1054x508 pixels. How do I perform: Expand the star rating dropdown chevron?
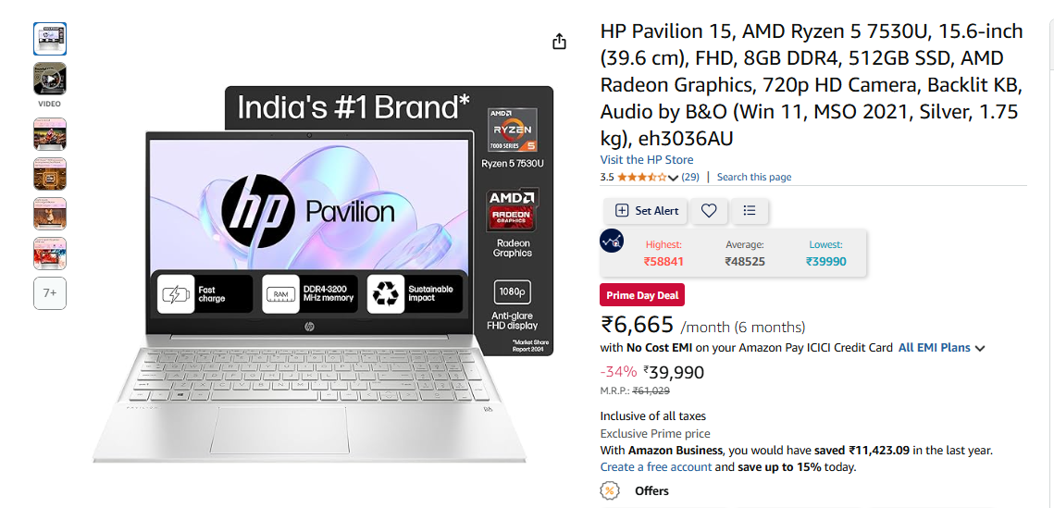coord(674,178)
